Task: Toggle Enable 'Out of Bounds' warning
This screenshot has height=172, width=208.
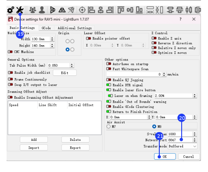Action: click(109, 101)
